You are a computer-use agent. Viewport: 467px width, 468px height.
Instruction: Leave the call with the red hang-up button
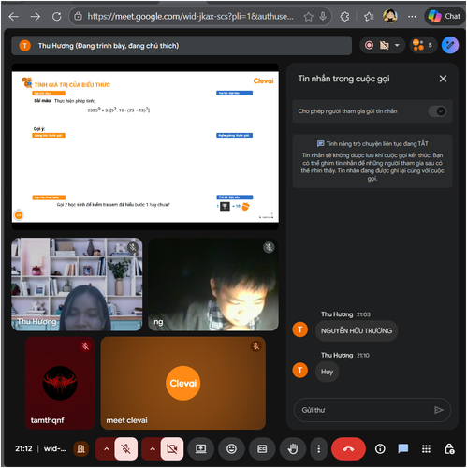pos(348,449)
